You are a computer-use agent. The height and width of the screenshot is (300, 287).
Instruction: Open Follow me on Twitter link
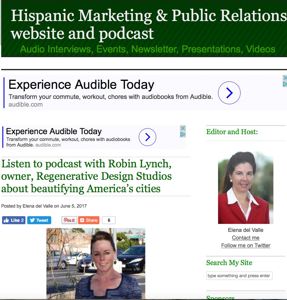pos(246,246)
